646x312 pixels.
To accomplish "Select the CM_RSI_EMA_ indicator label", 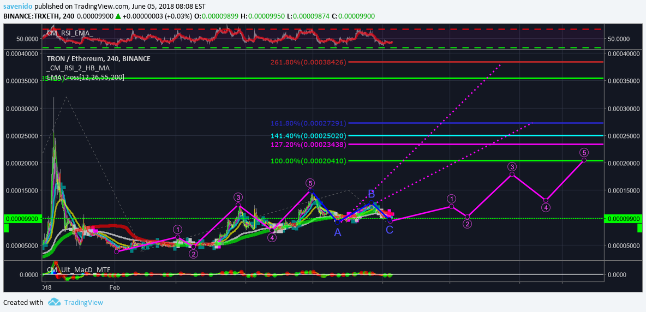I will (70, 33).
